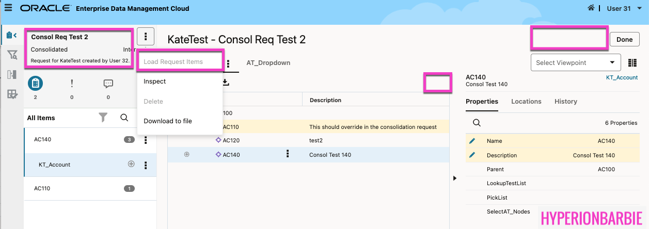
Task: Open the History tab
Action: click(x=566, y=102)
